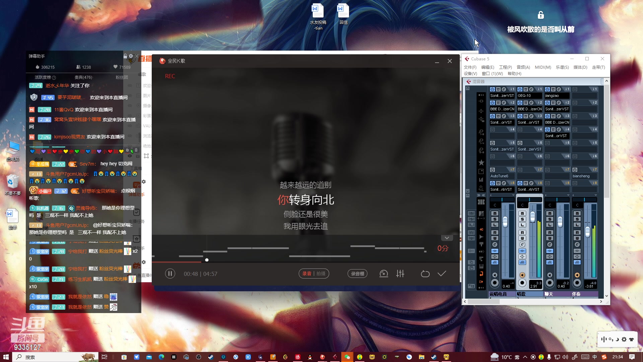Open the 文件(F) menu in Cubase
The image size is (643, 362).
(470, 67)
